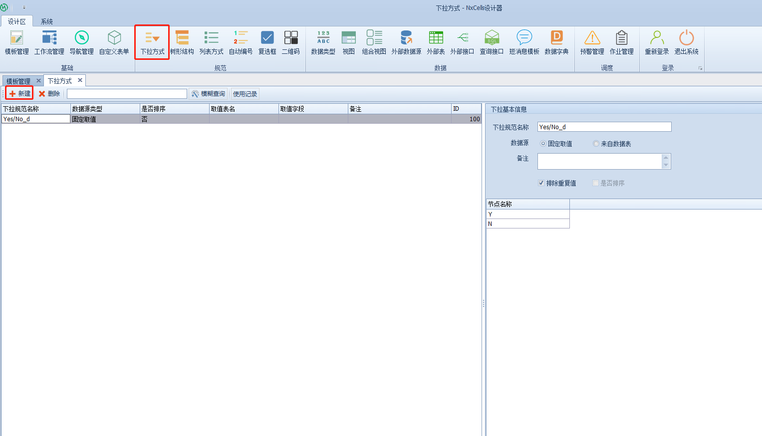Screen dimensions: 762x436
Task: Expand the 登录 group dialog launcher
Action: click(x=700, y=68)
